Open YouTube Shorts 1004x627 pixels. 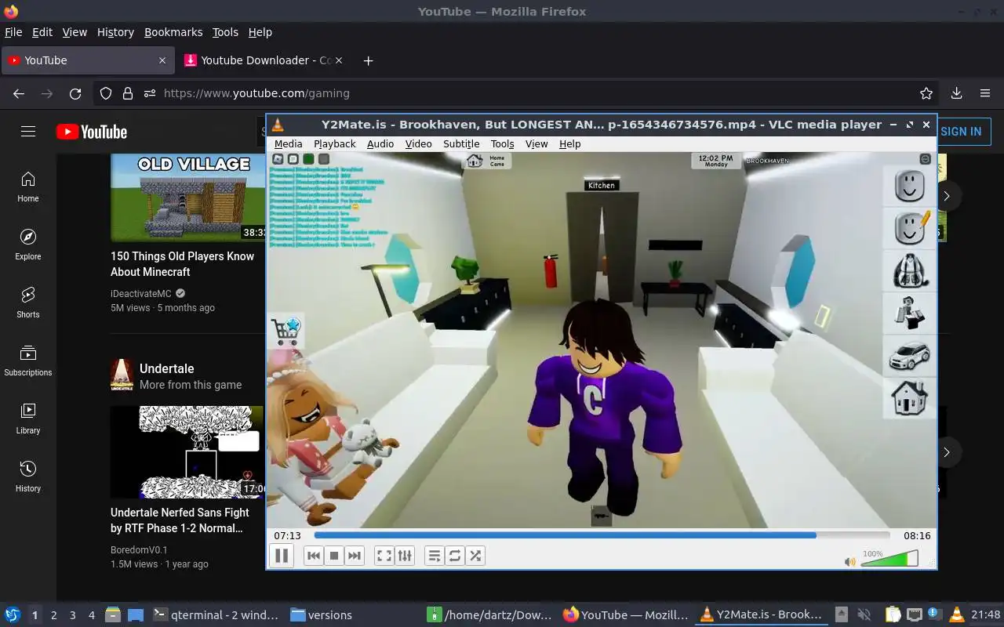(28, 303)
